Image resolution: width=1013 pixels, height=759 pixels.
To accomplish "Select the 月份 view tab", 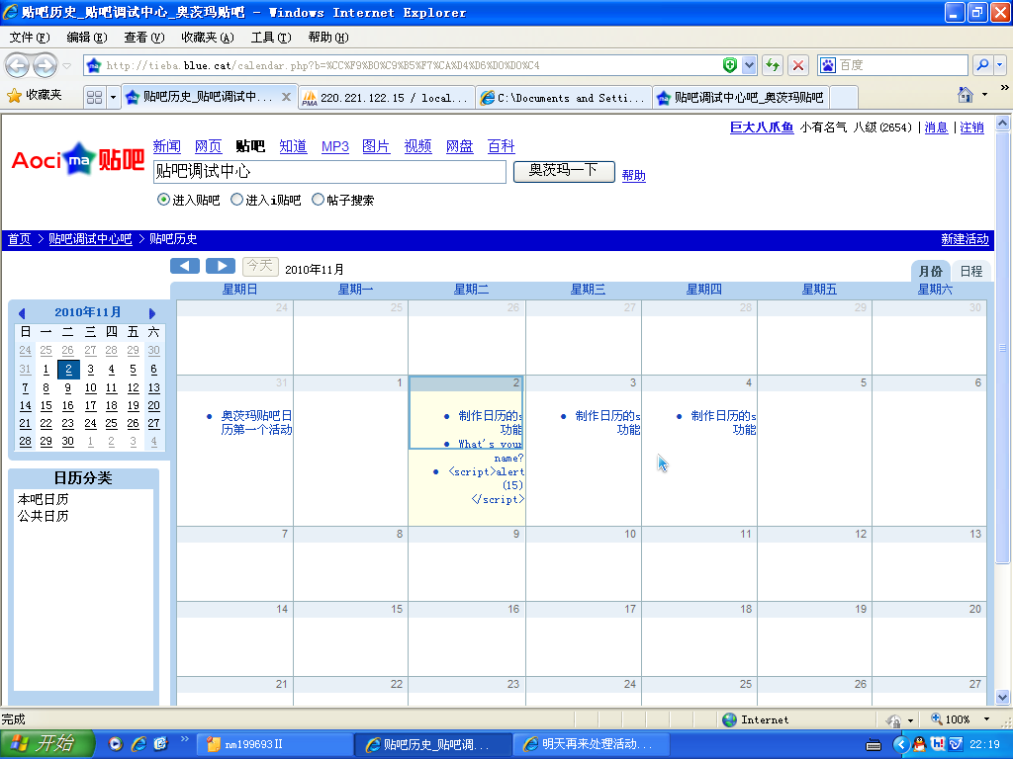I will click(x=930, y=271).
